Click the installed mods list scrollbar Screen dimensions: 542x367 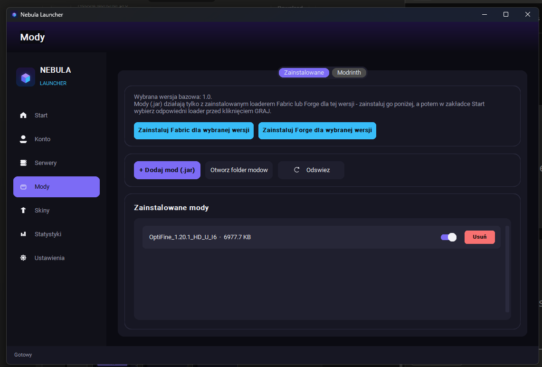507,269
